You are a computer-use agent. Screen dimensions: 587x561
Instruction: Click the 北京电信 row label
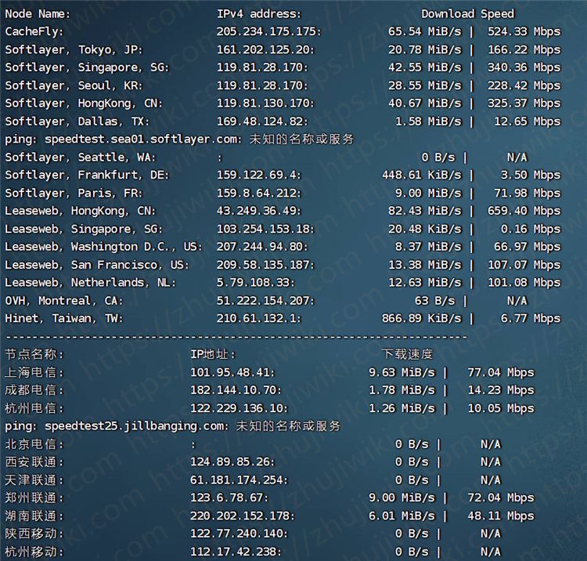point(34,444)
